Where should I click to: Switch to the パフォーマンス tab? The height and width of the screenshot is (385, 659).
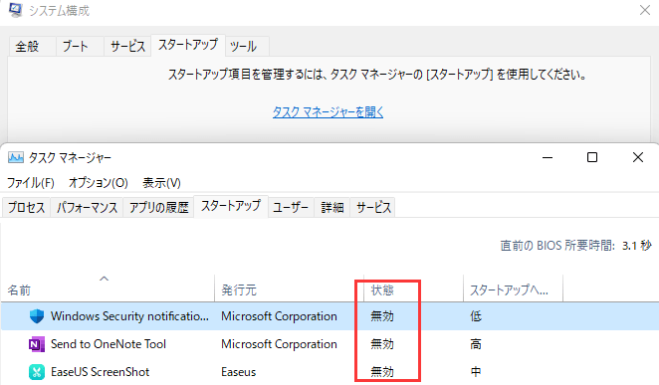coord(87,207)
